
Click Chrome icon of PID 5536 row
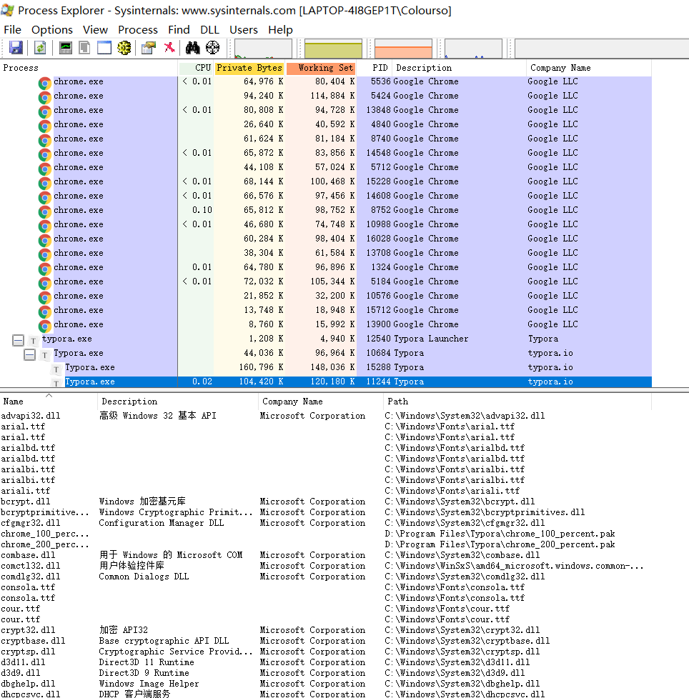coord(44,83)
